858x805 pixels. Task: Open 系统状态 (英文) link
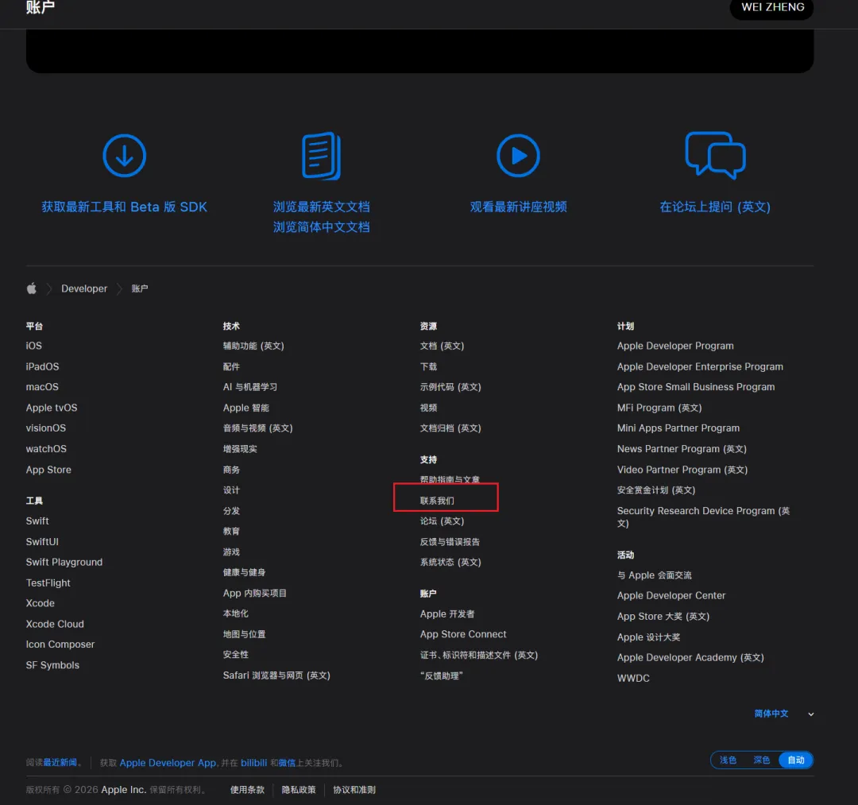click(x=450, y=562)
